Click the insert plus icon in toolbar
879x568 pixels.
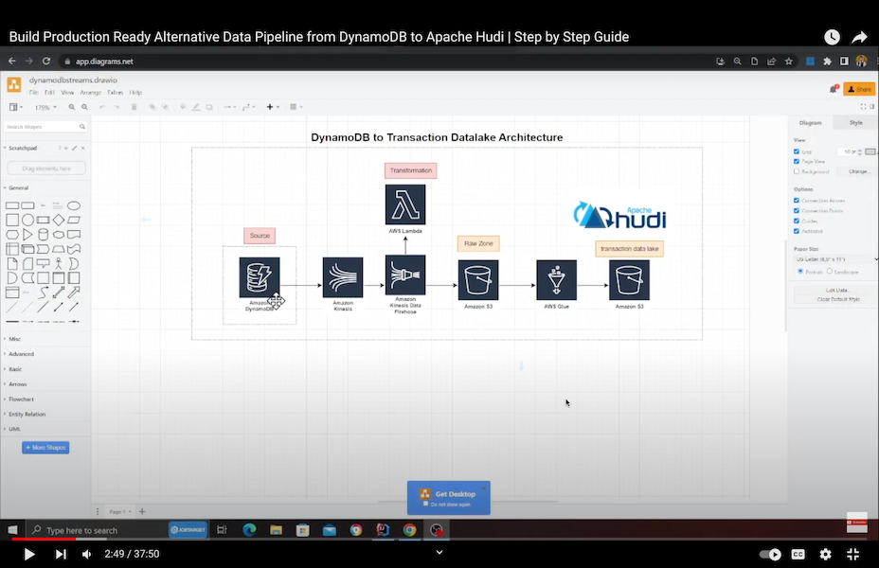(x=270, y=107)
